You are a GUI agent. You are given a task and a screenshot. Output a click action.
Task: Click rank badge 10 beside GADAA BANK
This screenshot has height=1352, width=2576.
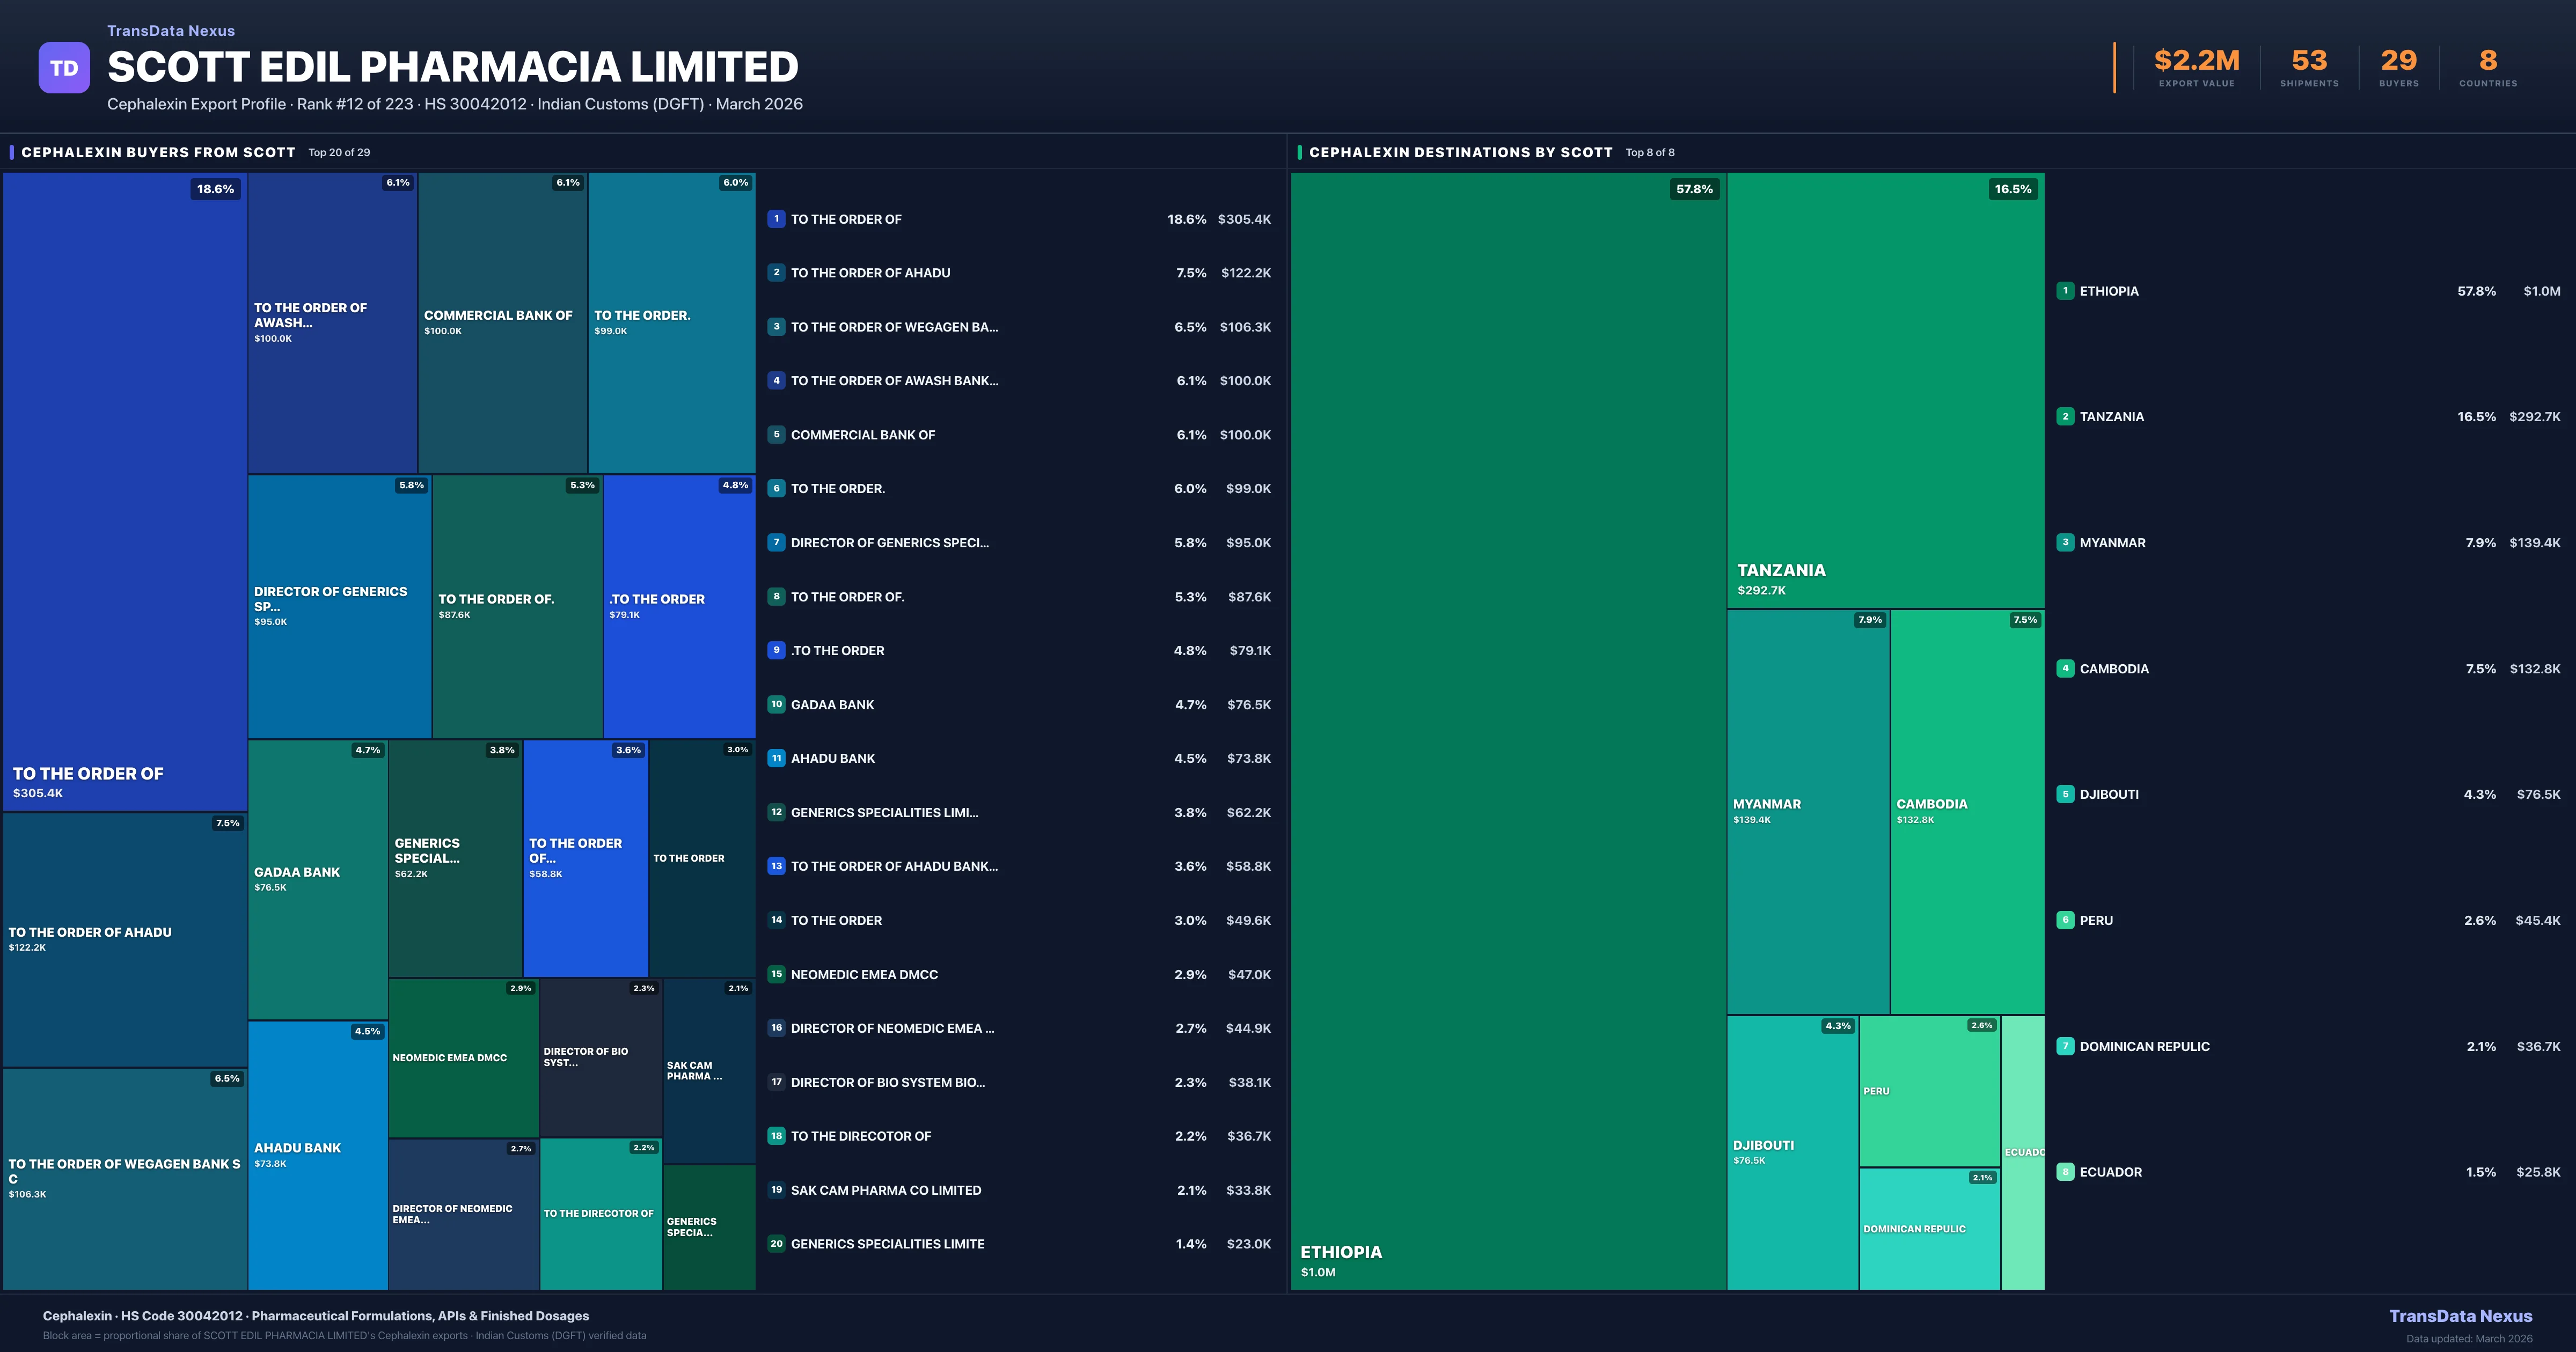(x=776, y=704)
